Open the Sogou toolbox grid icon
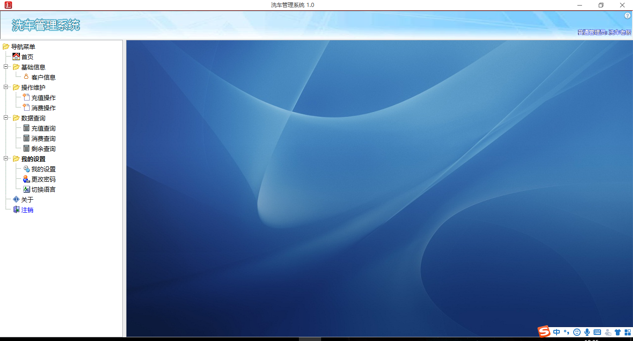Image resolution: width=633 pixels, height=341 pixels. (627, 332)
